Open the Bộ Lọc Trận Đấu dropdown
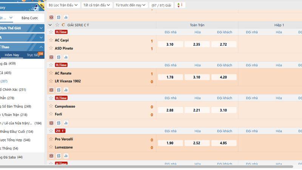 (x=64, y=5)
